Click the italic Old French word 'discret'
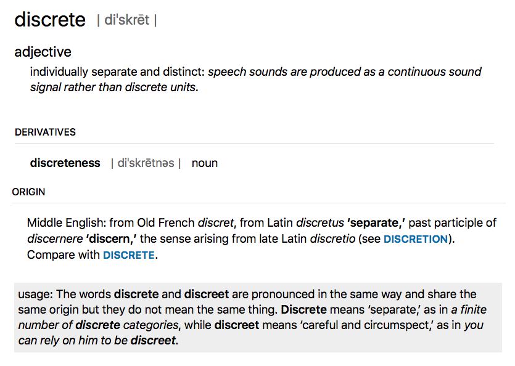Screen dimensions: 515x366 point(215,223)
